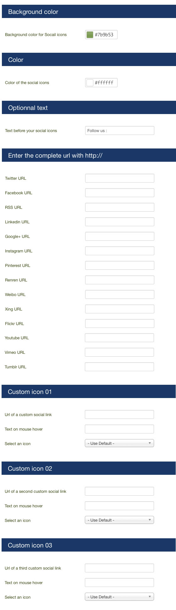The image size is (176, 610).
Task: Focus the third custom social link field
Action: point(119,568)
